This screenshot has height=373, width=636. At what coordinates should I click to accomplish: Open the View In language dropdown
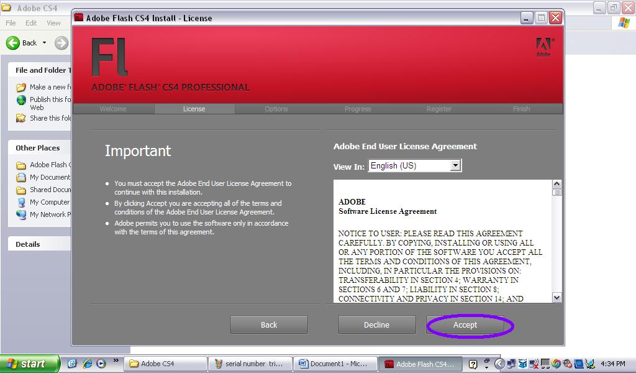coord(455,165)
